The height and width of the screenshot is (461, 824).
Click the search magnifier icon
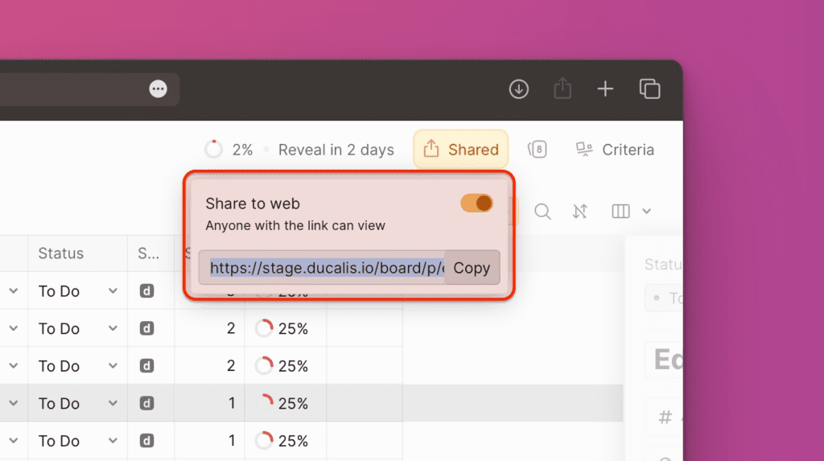pyautogui.click(x=542, y=212)
